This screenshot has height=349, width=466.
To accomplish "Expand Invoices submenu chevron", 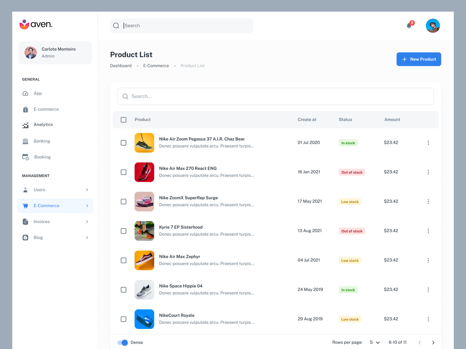I will coord(87,222).
